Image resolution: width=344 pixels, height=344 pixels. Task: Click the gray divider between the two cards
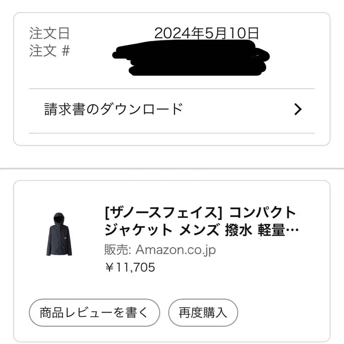click(172, 169)
